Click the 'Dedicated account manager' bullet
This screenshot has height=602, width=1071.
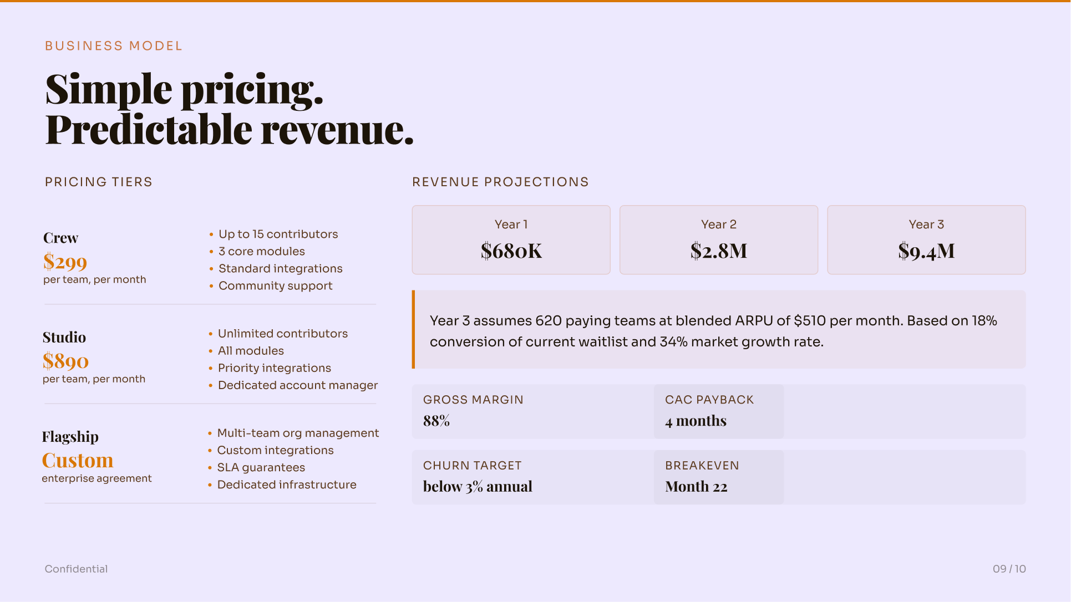pos(297,385)
